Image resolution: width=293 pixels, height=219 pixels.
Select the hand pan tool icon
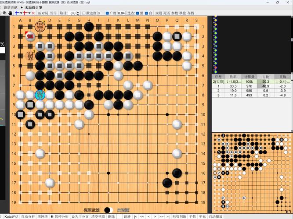pyautogui.click(x=10, y=13)
